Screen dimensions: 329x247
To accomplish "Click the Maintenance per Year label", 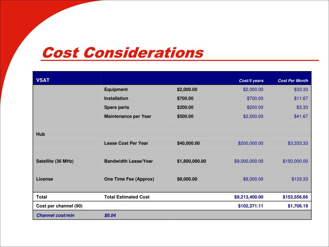I will (x=128, y=116).
